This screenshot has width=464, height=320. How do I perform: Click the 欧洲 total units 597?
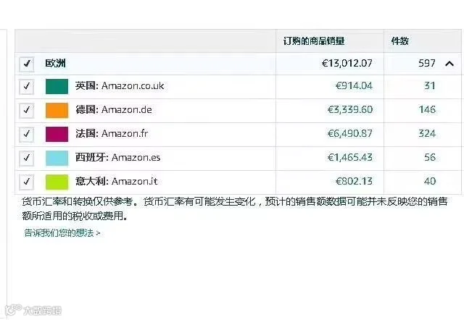[427, 63]
